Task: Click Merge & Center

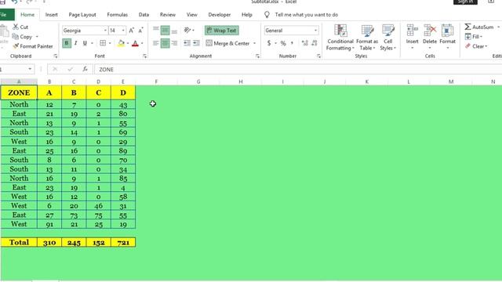Action: click(227, 43)
